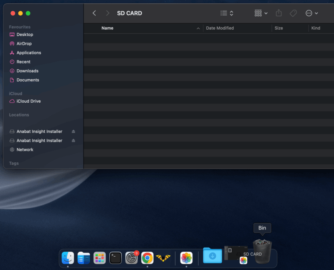Open the more actions ellipsis menu
The height and width of the screenshot is (270, 334).
click(311, 13)
